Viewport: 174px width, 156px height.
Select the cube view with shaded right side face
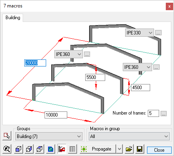coord(29,149)
